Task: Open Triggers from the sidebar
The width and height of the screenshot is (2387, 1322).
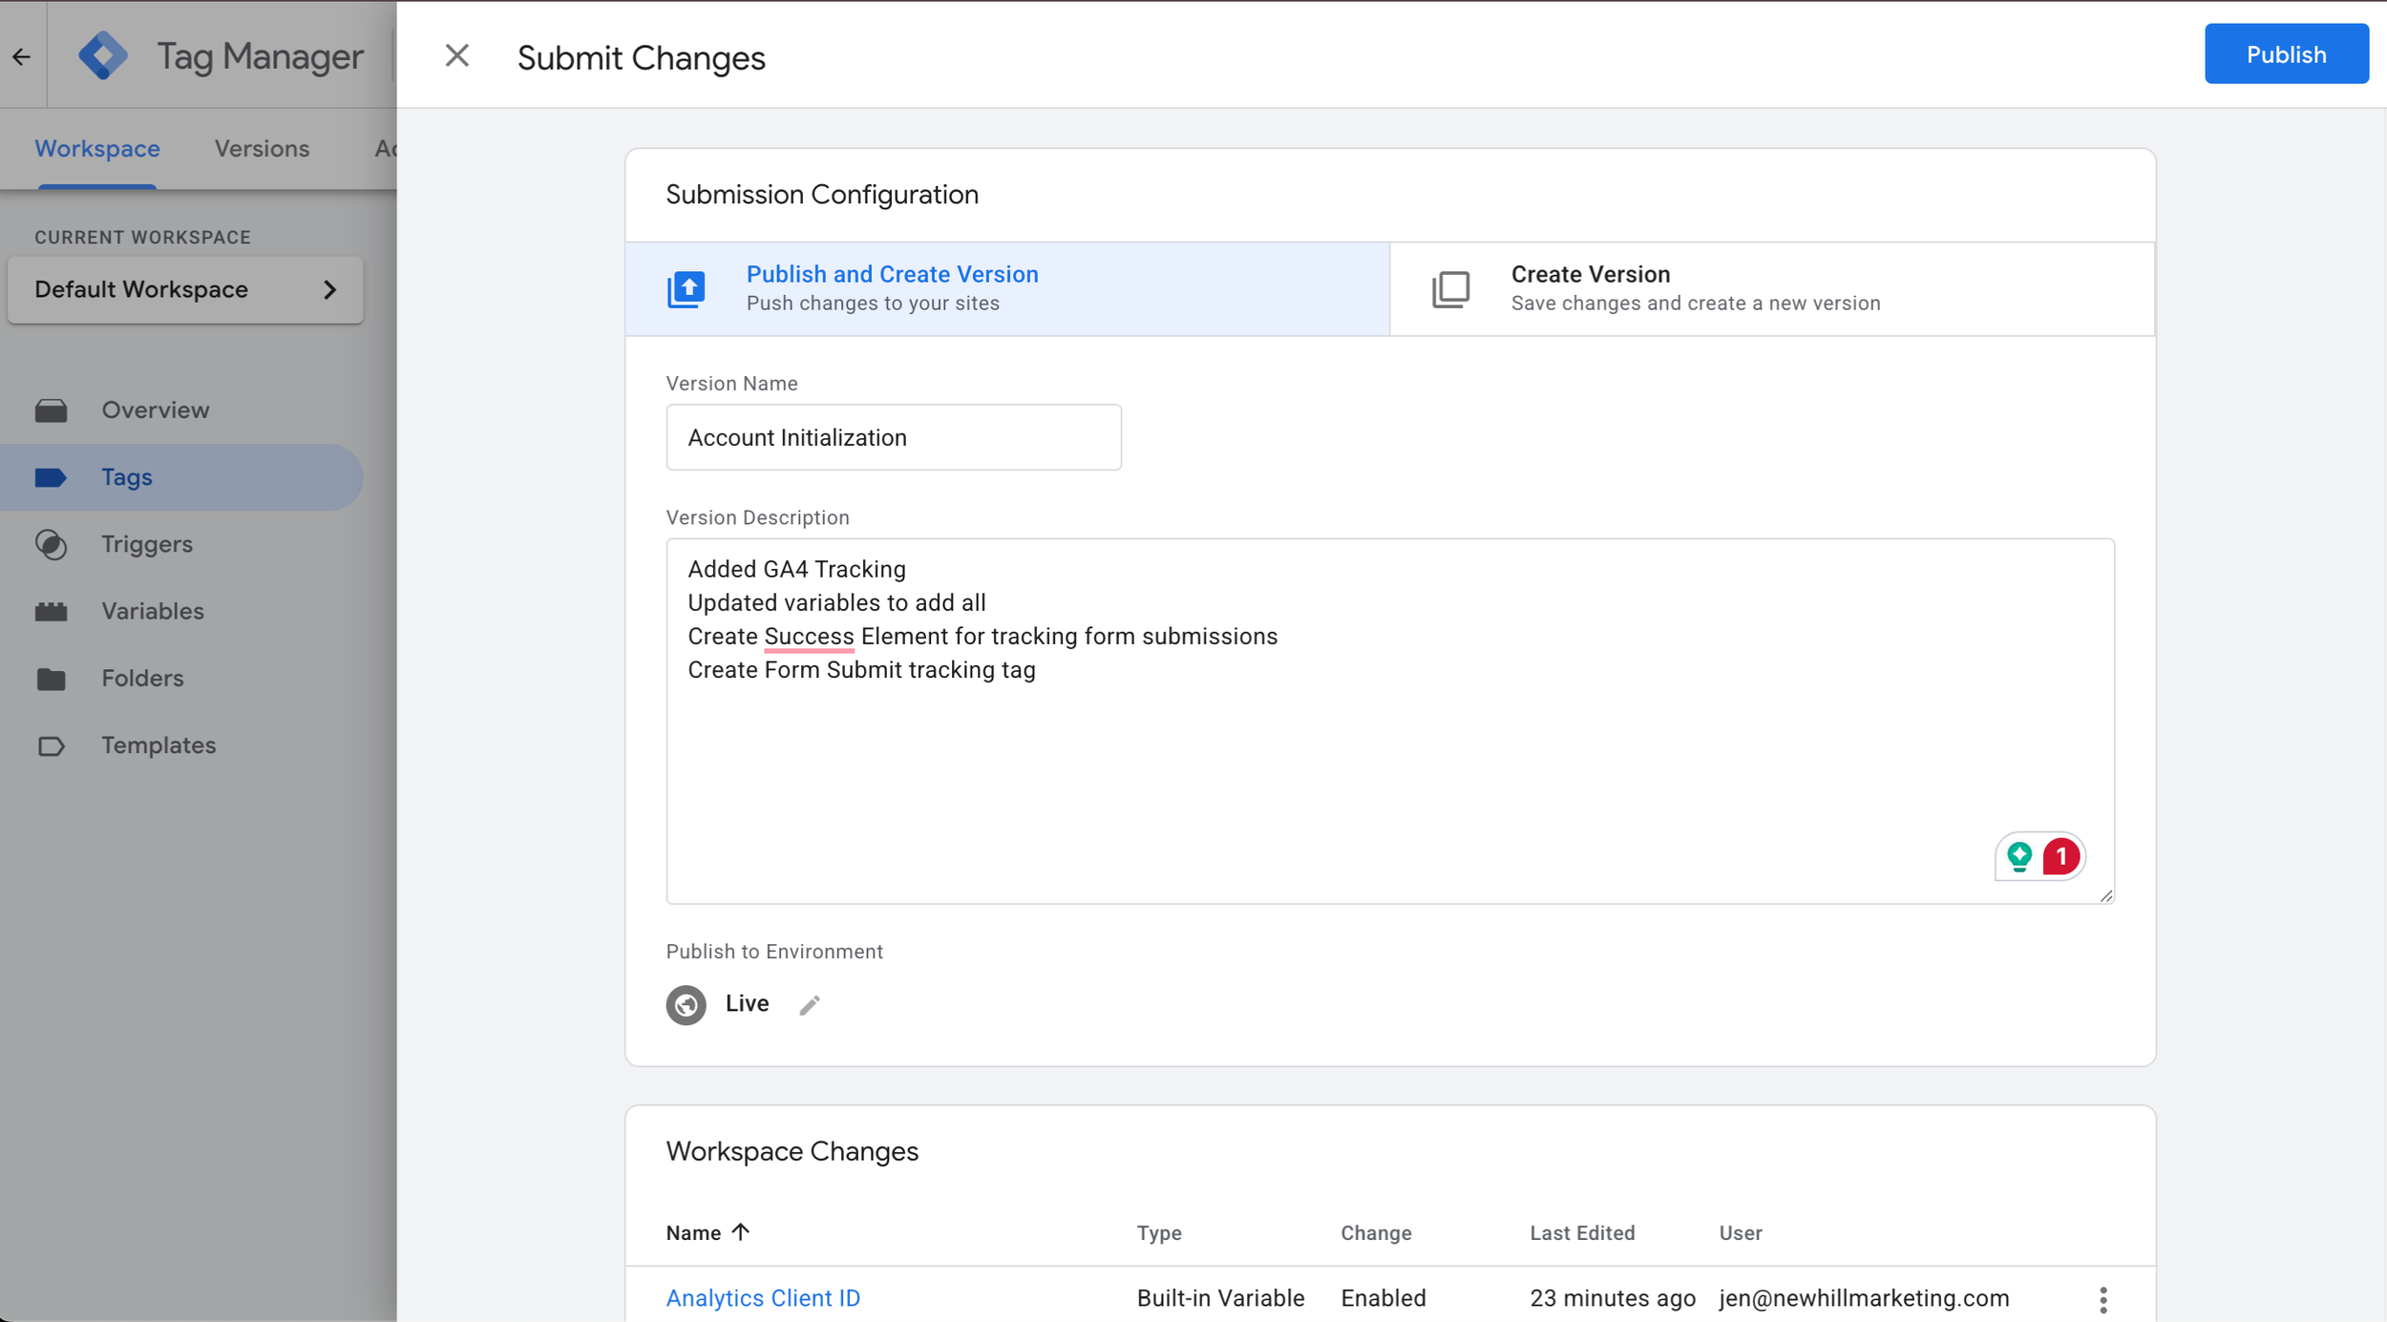Action: 146,544
